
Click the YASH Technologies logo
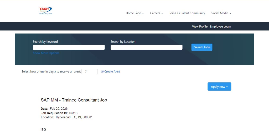46,11
